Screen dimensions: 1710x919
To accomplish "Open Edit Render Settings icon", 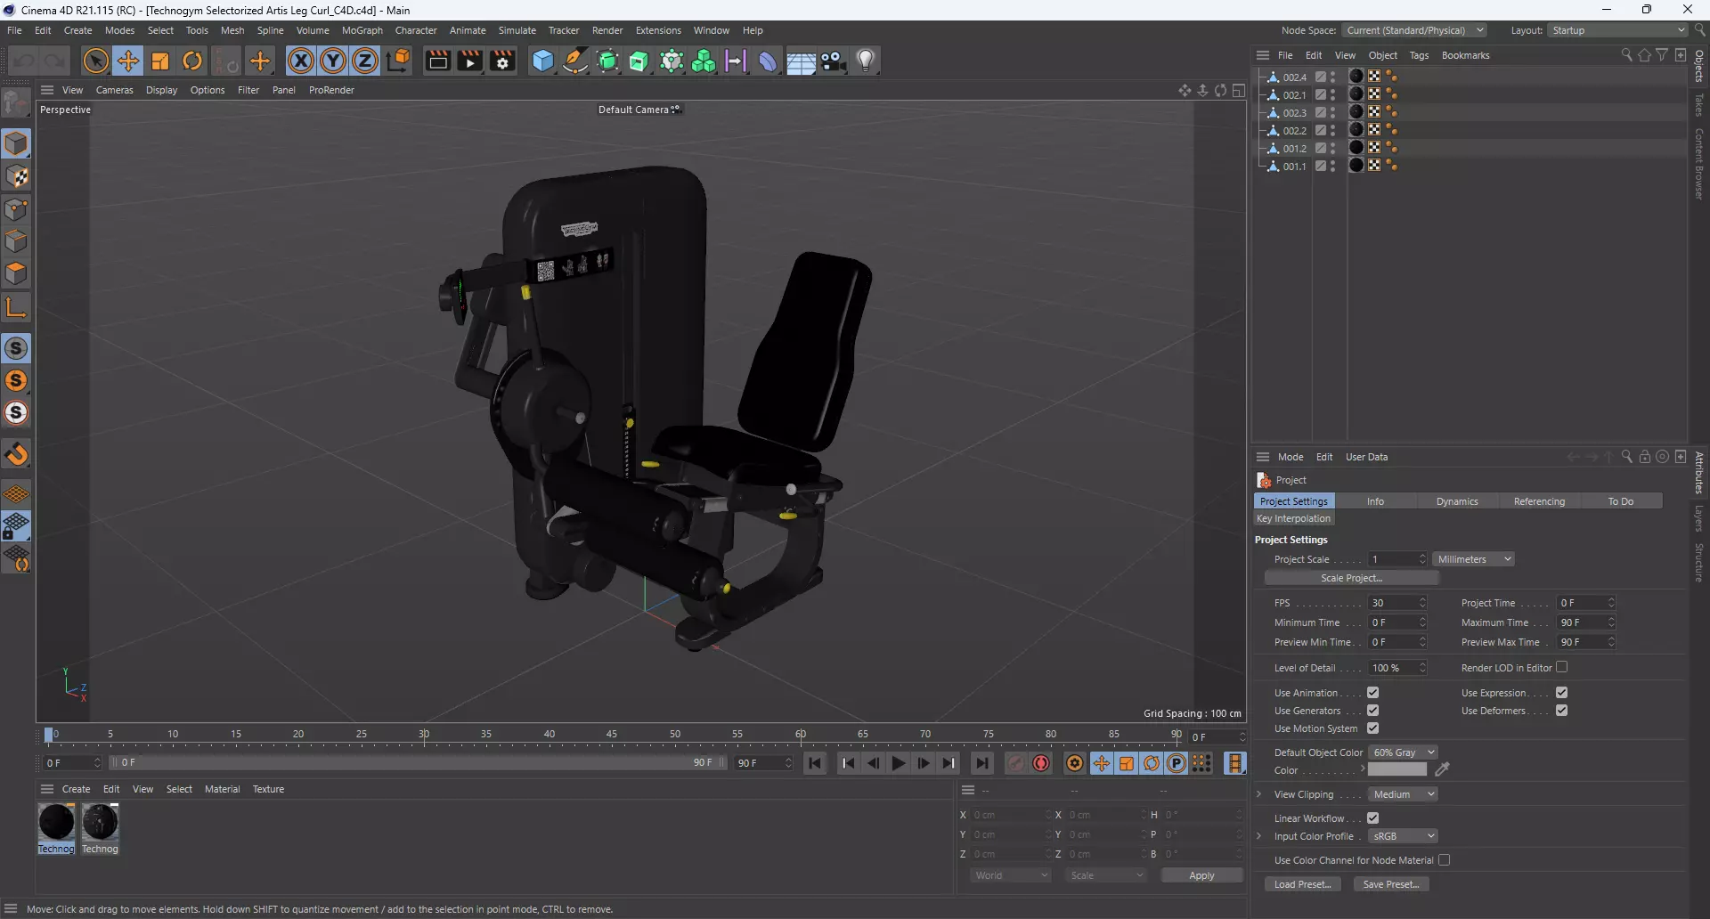I will (503, 61).
